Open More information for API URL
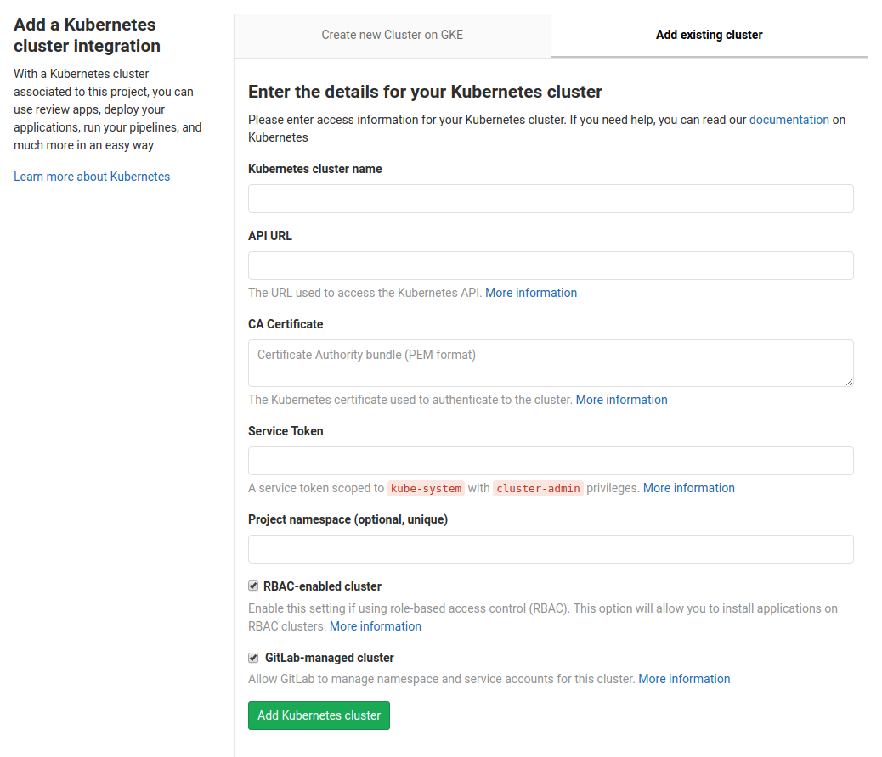This screenshot has height=757, width=882. coord(531,292)
